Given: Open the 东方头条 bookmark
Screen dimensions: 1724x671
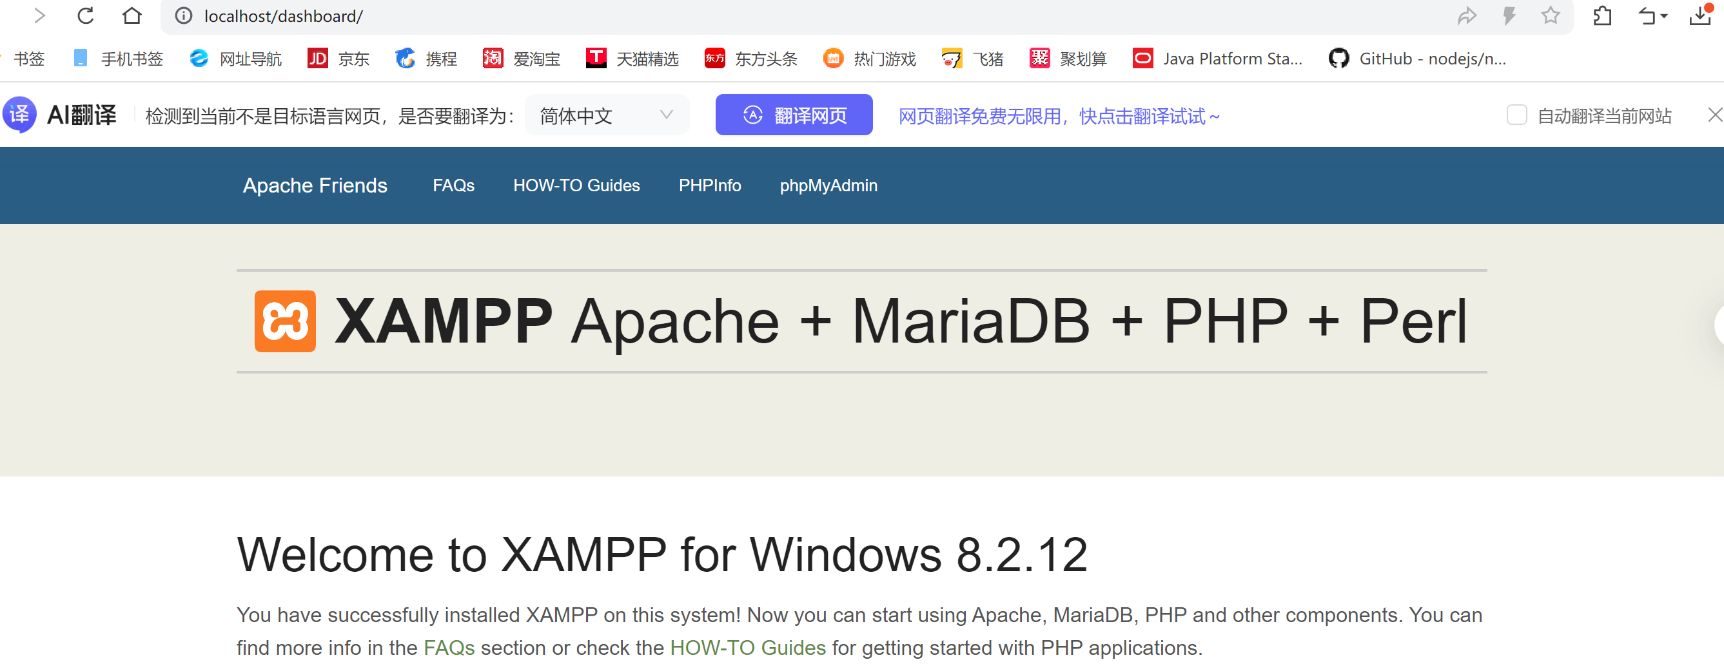Looking at the screenshot, I should coord(750,59).
